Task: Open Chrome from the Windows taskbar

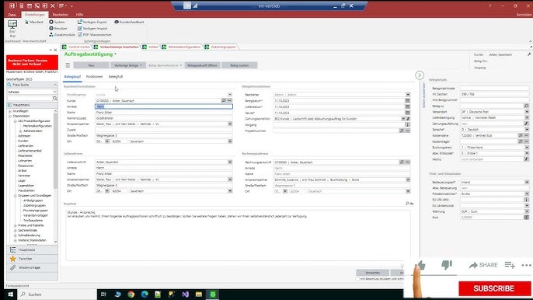Action: point(131,295)
